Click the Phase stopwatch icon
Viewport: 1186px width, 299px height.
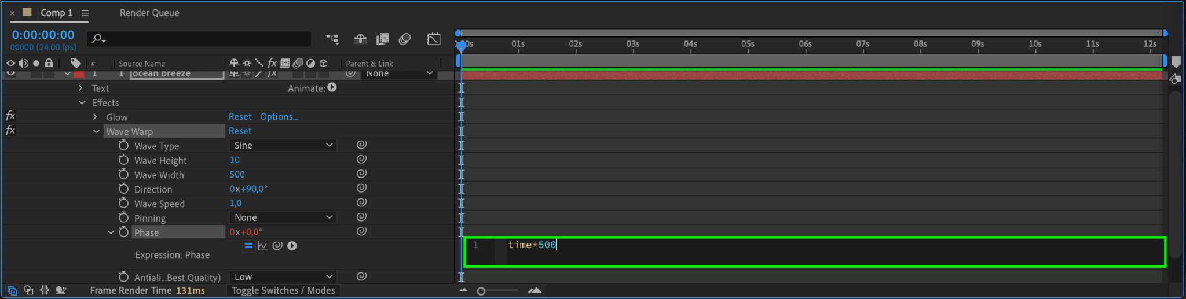point(123,232)
